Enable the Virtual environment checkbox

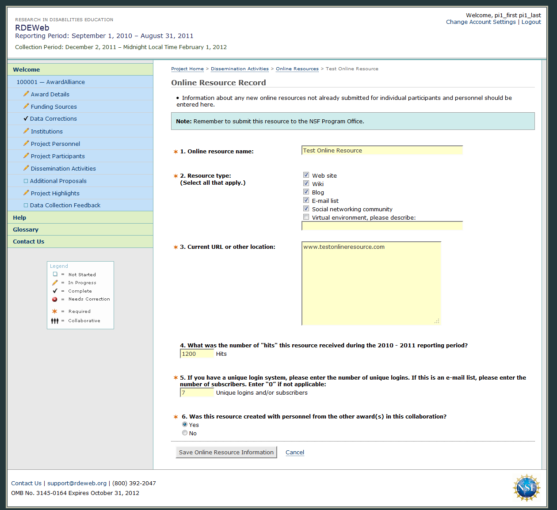point(306,217)
